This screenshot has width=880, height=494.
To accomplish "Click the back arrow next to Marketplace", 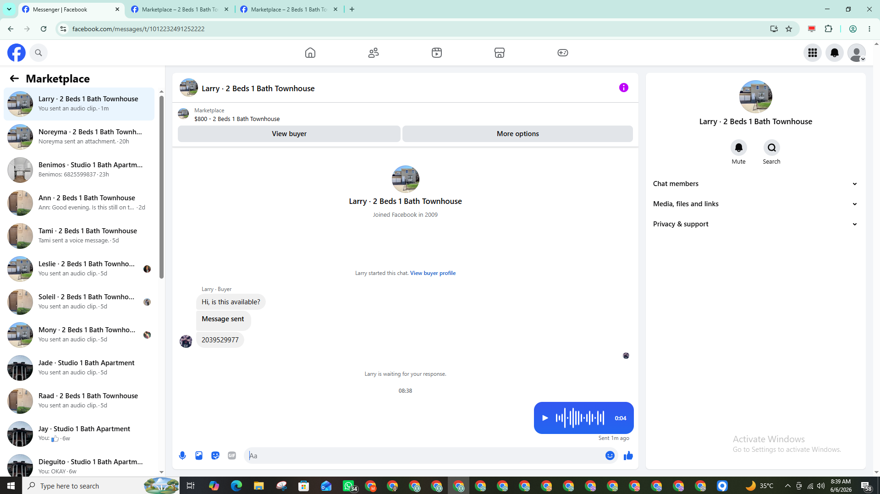I will point(14,78).
